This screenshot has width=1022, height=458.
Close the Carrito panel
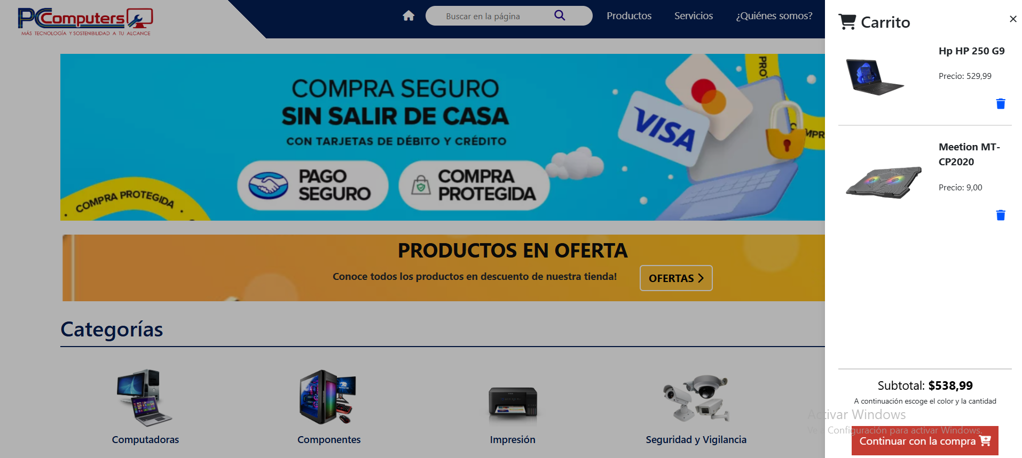(x=1013, y=19)
